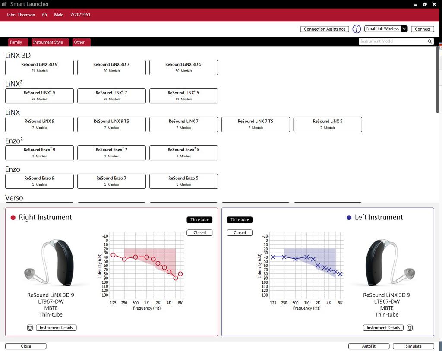
Task: Open the connection info icon
Action: click(x=357, y=29)
